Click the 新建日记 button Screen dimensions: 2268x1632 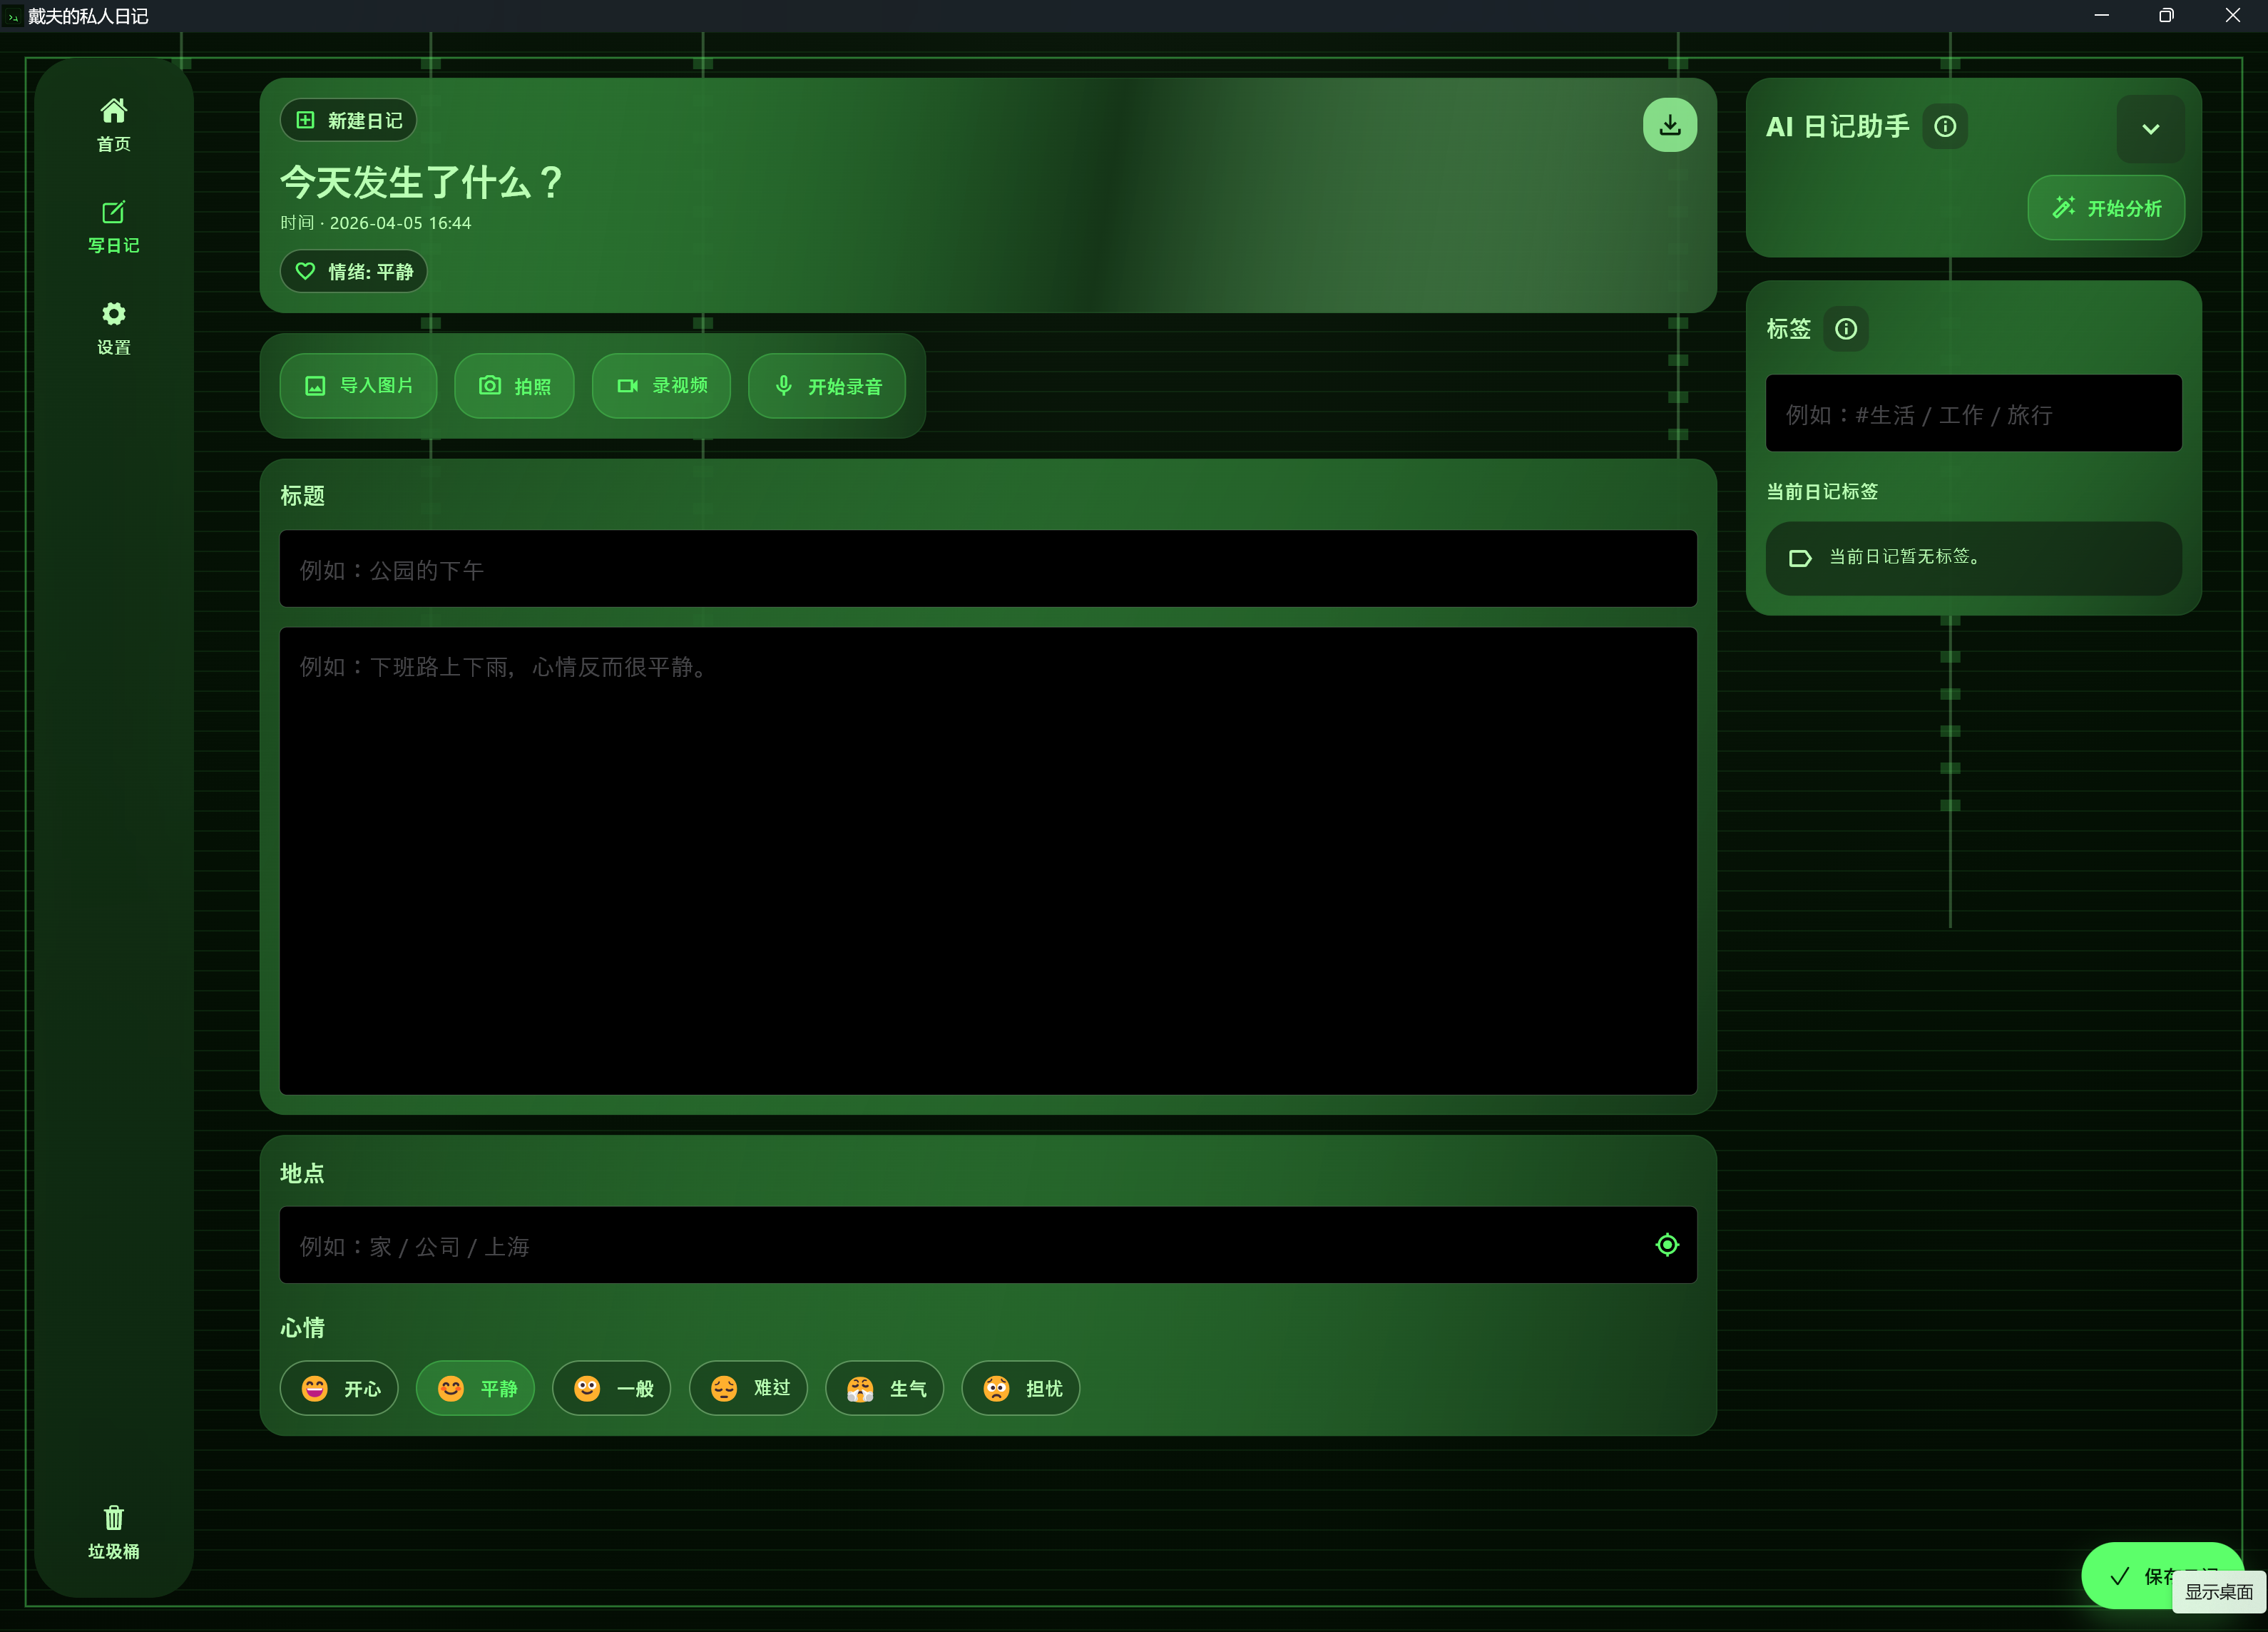348,121
